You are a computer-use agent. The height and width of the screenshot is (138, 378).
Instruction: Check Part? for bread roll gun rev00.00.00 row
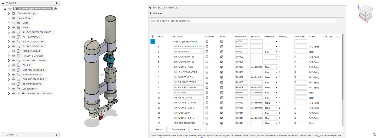point(222,42)
